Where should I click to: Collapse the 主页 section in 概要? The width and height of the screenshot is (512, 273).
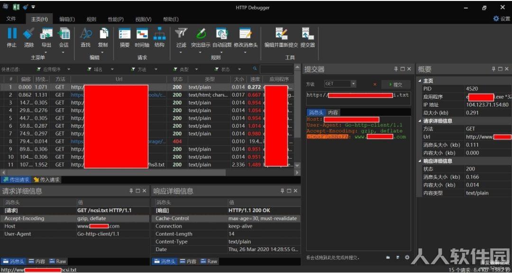(x=420, y=81)
